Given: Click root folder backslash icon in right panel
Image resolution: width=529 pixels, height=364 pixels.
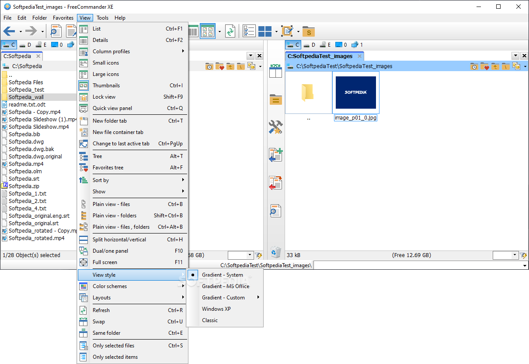Looking at the screenshot, I should 505,66.
